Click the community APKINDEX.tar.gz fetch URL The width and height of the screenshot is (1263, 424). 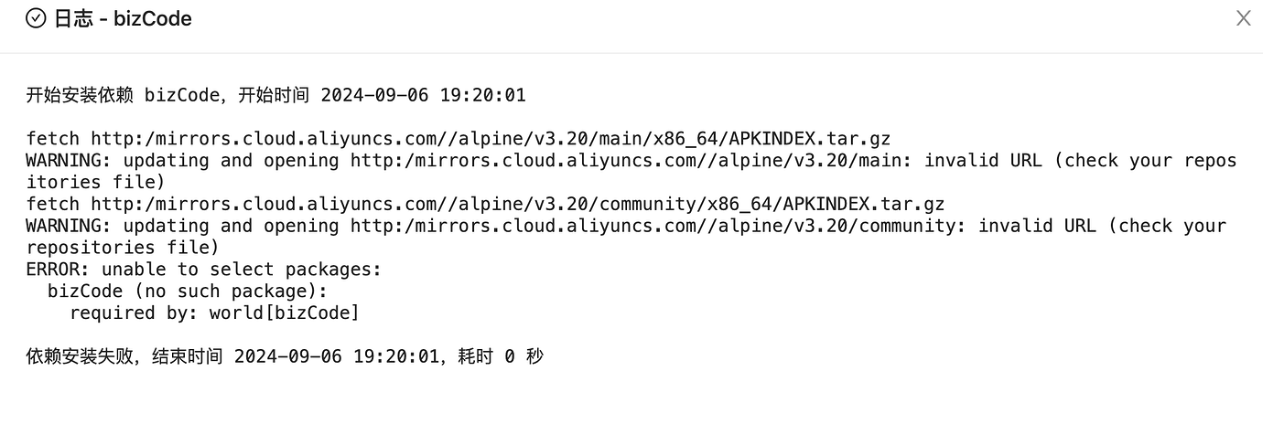pos(517,204)
